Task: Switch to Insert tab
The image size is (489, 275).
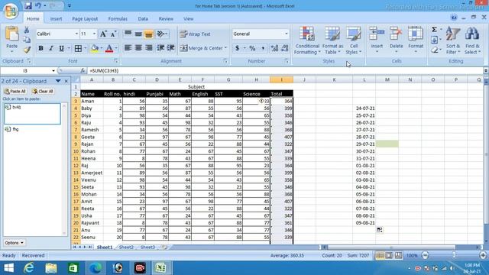Action: (x=56, y=18)
